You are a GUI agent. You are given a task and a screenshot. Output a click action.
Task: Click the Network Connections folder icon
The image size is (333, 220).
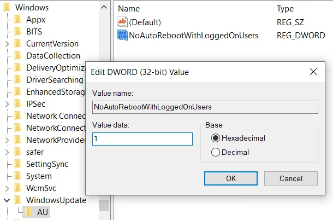pyautogui.click(x=17, y=116)
